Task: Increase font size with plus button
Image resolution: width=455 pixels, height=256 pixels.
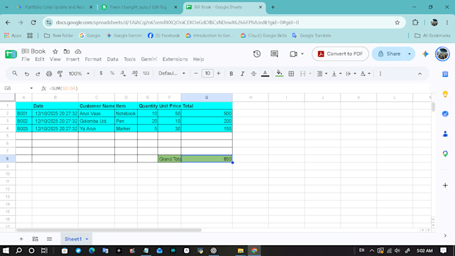Action: pos(219,74)
